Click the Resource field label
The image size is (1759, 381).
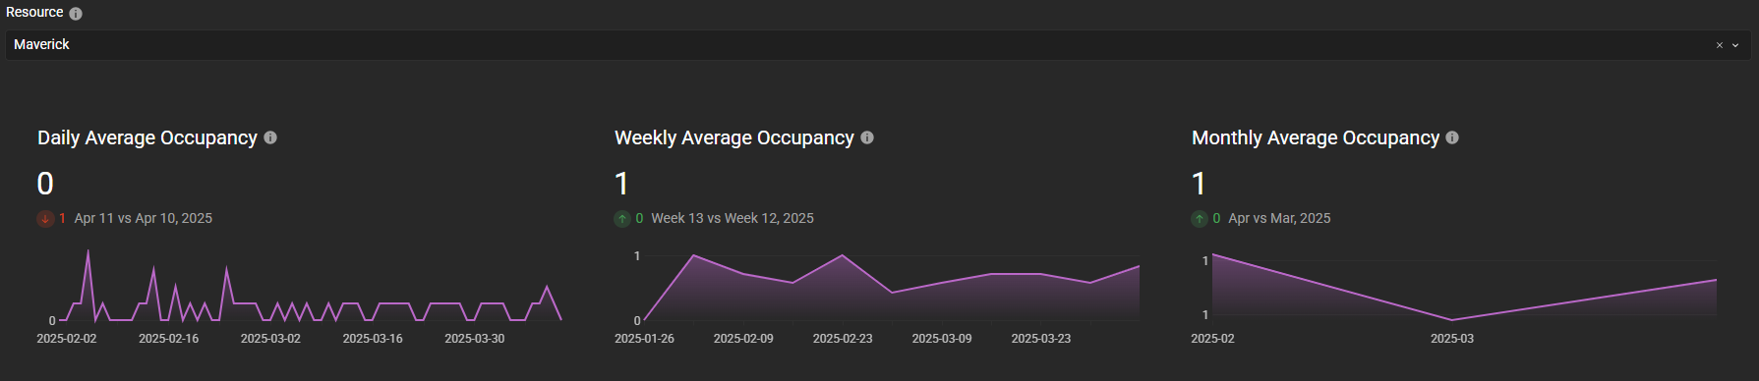click(34, 13)
